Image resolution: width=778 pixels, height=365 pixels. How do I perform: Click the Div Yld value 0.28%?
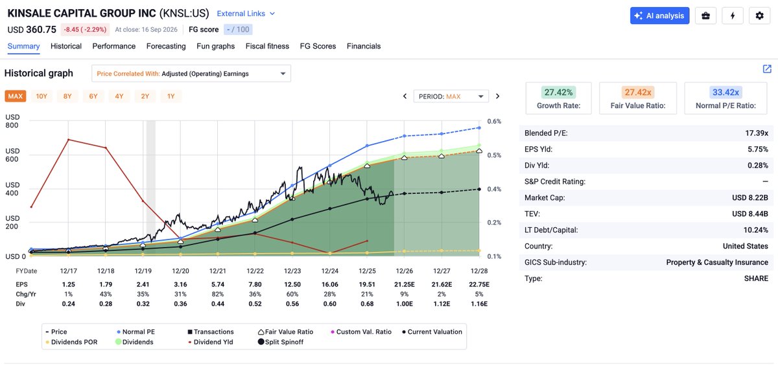(757, 165)
